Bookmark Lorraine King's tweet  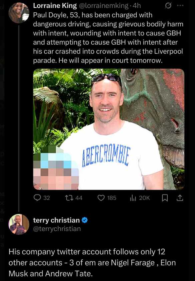click(x=165, y=198)
